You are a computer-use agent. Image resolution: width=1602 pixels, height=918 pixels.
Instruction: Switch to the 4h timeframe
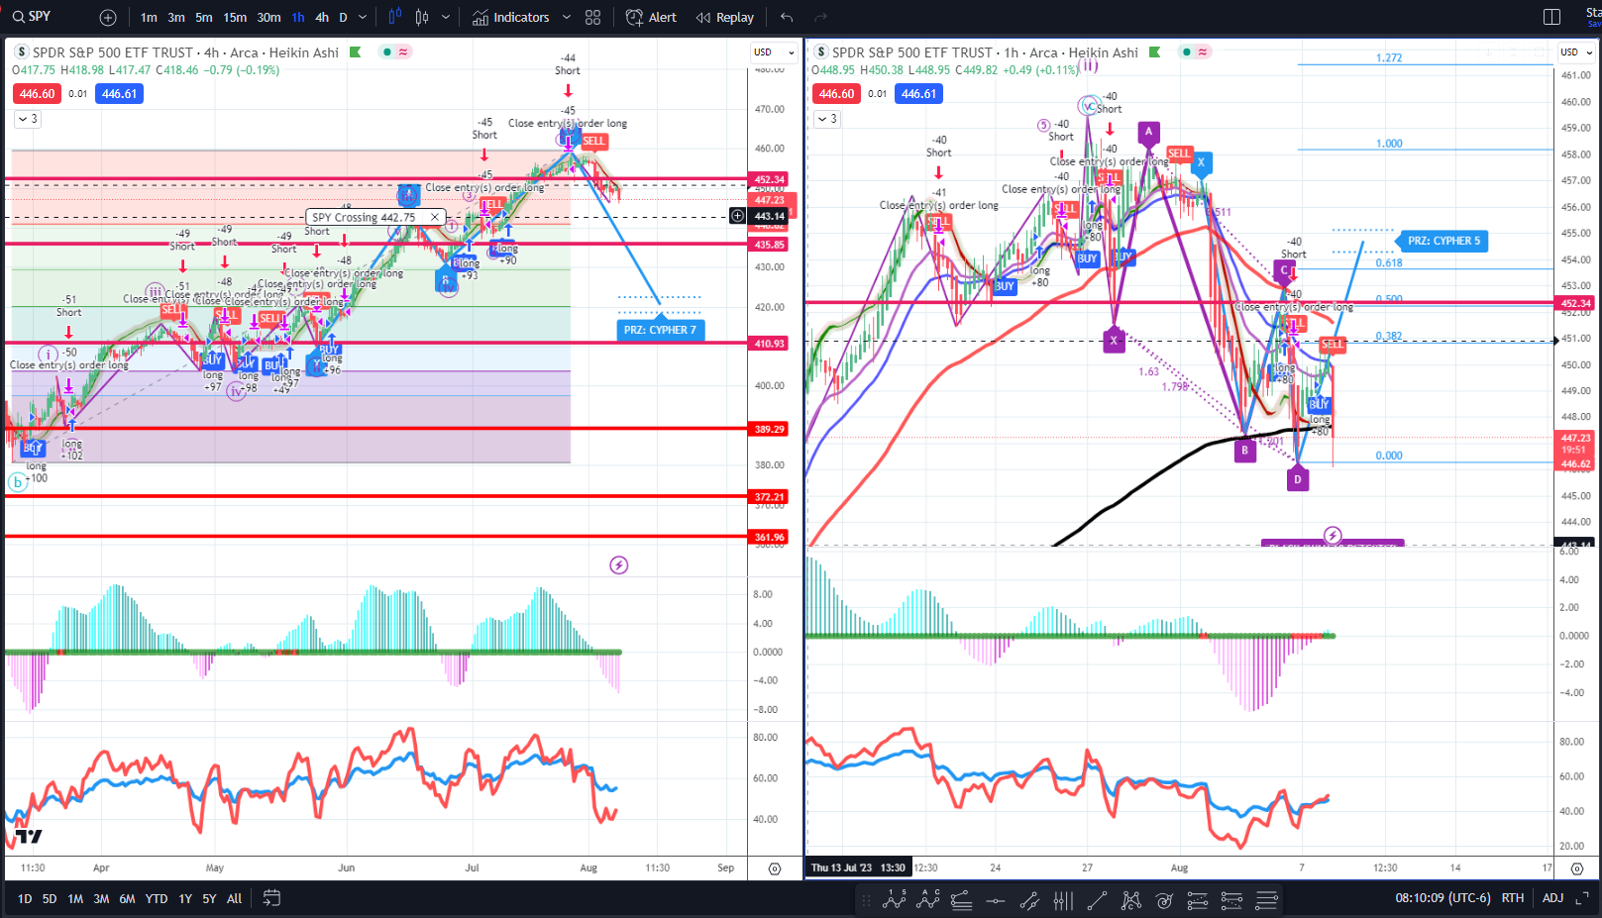tap(322, 18)
